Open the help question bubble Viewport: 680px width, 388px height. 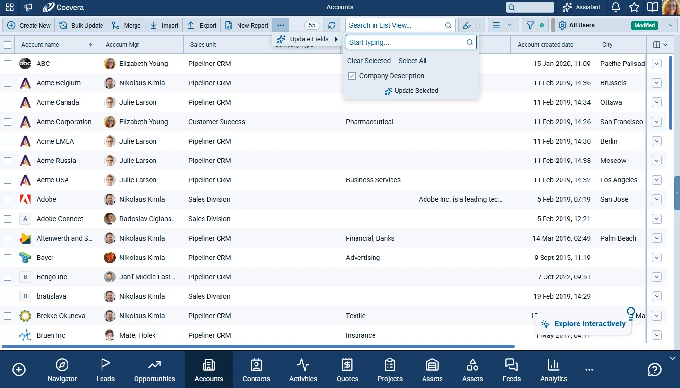[654, 370]
